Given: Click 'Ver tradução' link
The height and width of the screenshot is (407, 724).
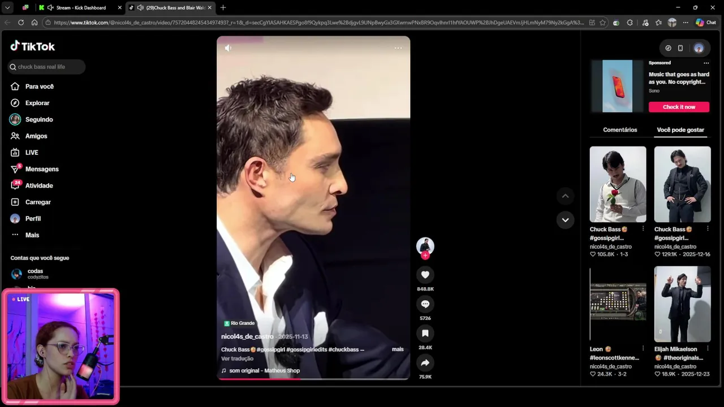Looking at the screenshot, I should [237, 358].
